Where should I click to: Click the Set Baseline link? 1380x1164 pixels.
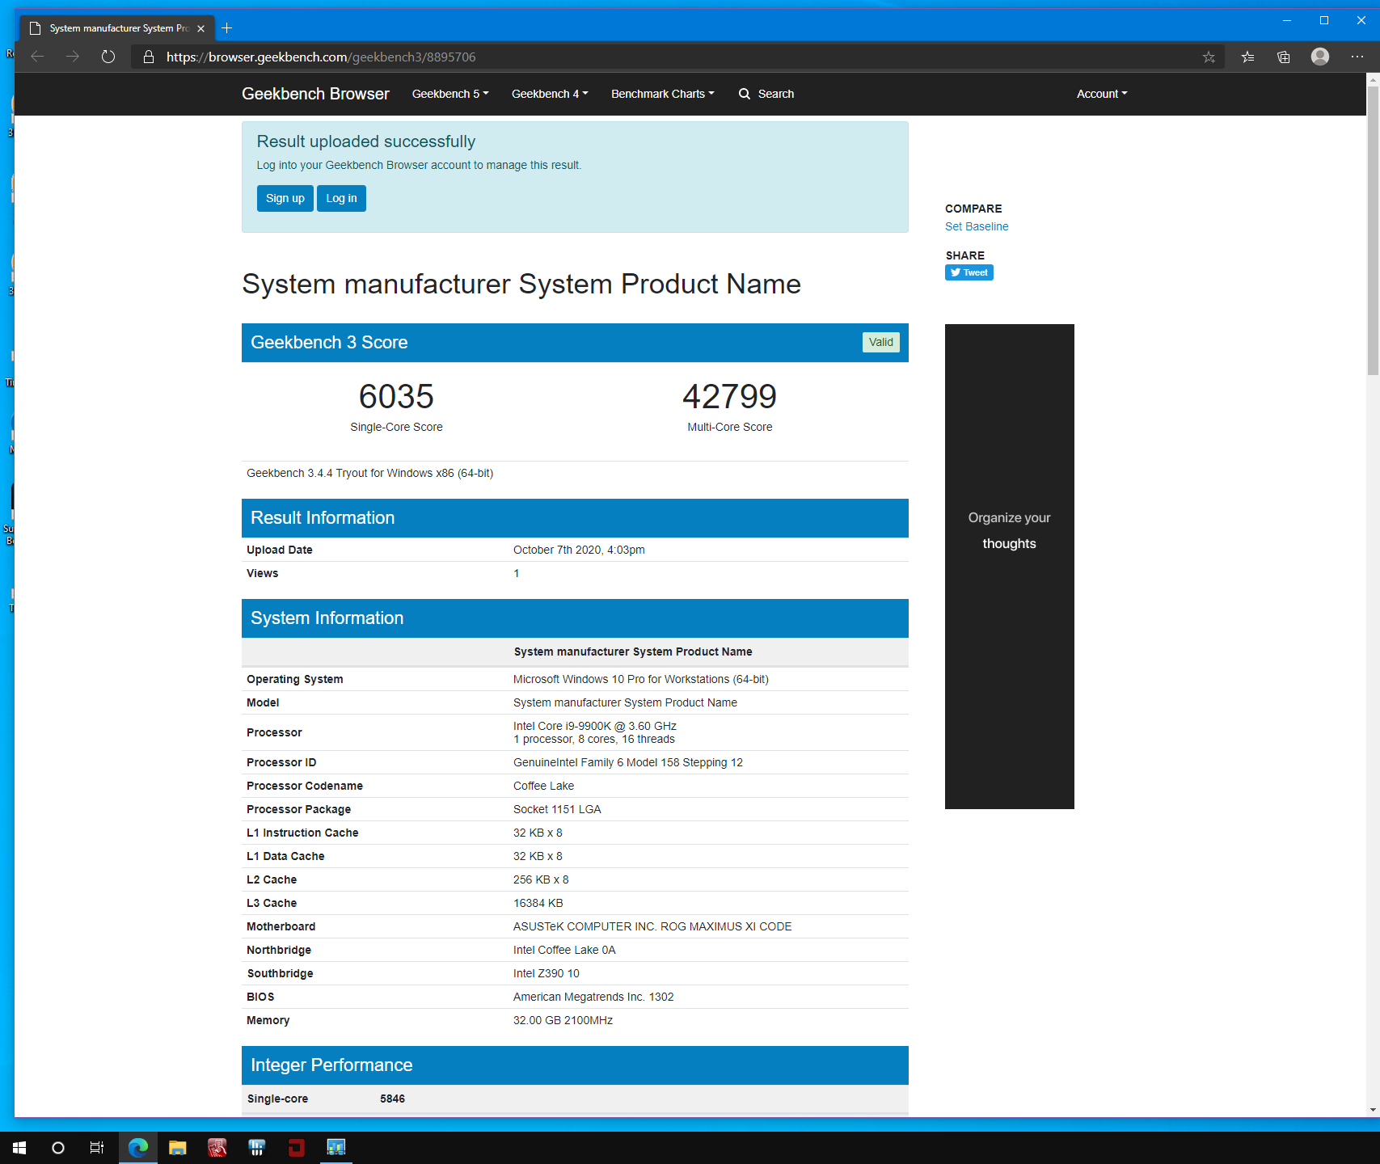pos(977,226)
